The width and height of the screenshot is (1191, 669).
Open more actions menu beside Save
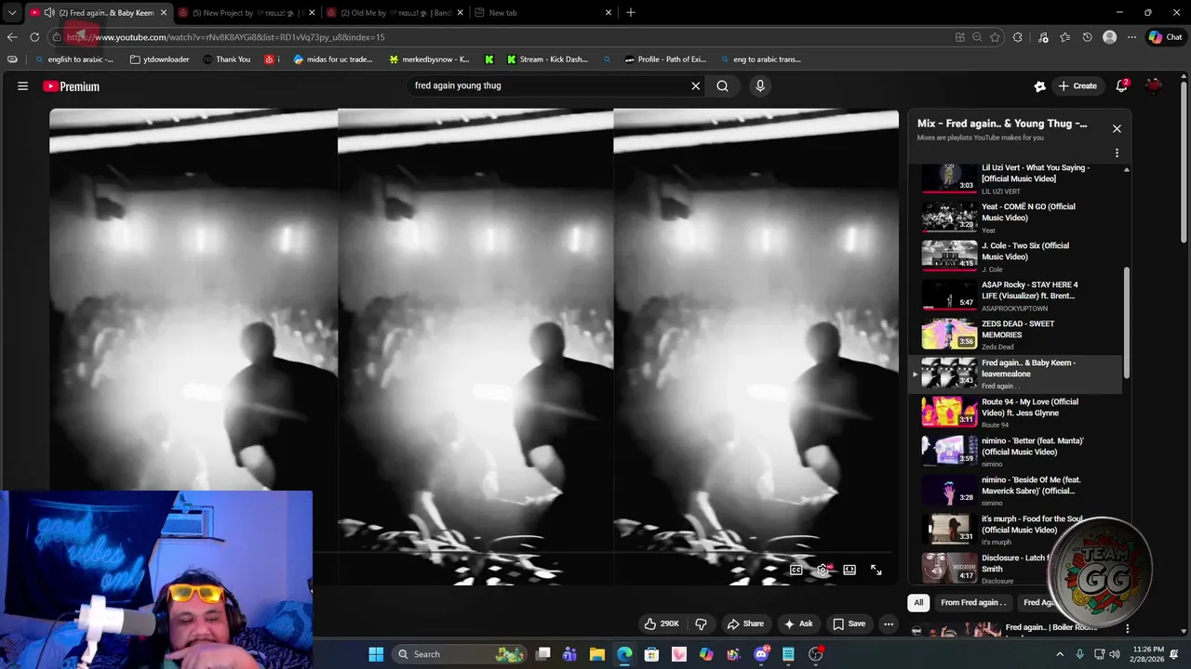889,623
